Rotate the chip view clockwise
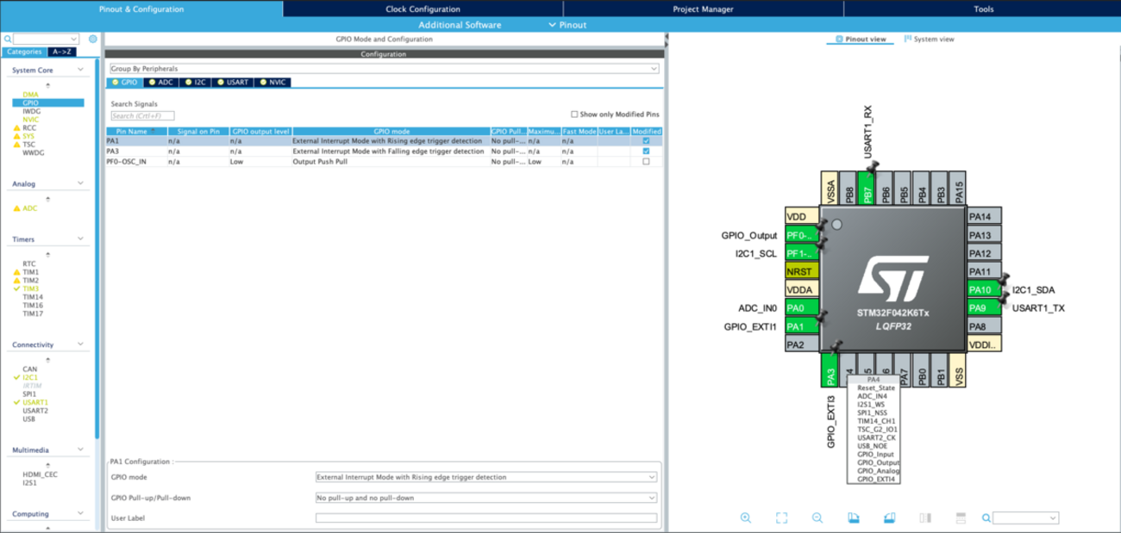The image size is (1121, 533). point(853,518)
